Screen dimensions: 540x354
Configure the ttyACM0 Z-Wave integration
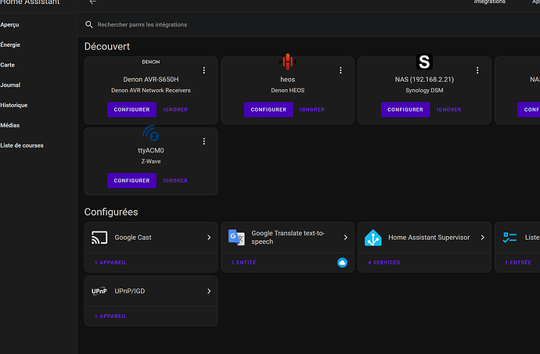click(x=132, y=181)
